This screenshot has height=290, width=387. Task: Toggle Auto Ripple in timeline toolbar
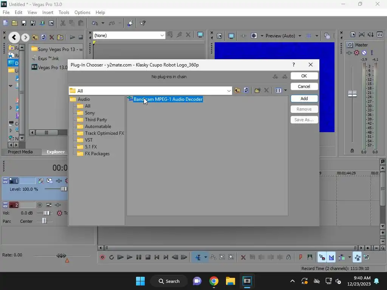tap(342, 257)
